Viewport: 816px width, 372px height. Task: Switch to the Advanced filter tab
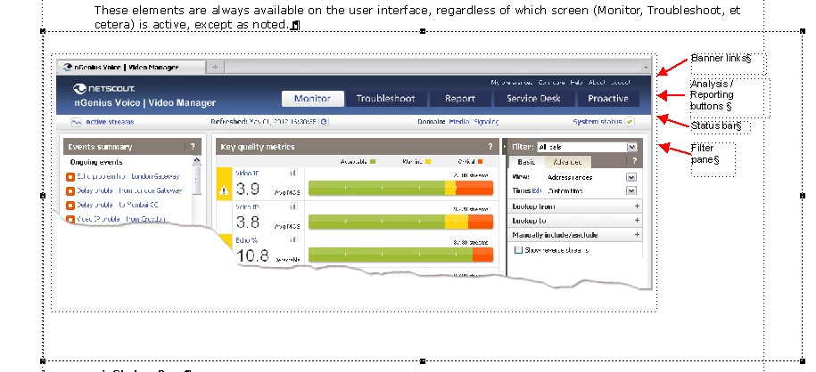pos(567,162)
